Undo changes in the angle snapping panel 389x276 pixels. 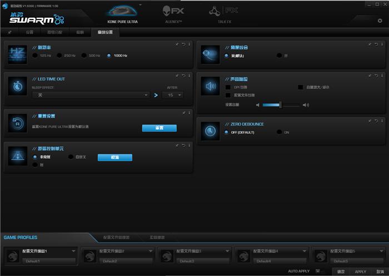click(x=376, y=44)
